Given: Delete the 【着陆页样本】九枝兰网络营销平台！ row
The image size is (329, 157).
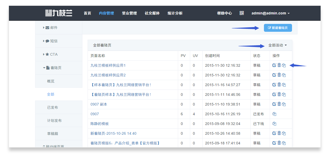Looking at the screenshot, I should point(279,95).
